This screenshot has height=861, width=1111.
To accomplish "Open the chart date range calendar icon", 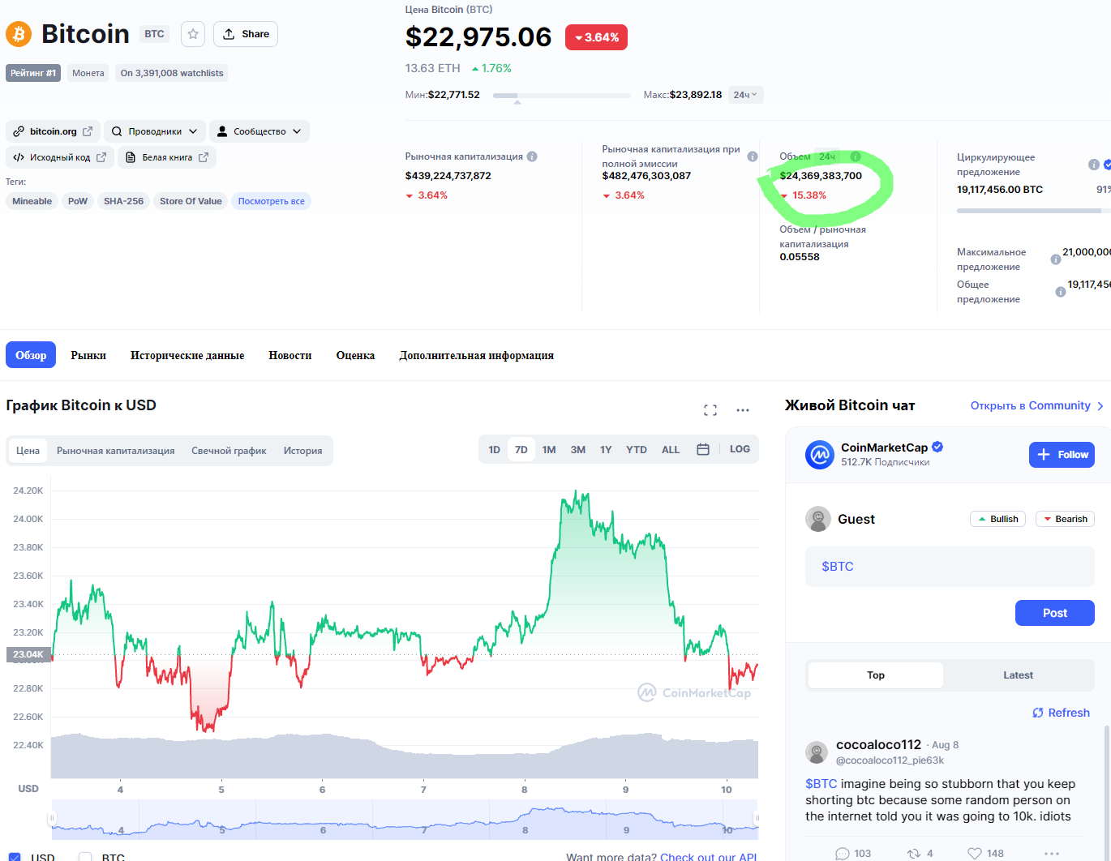I will tap(703, 449).
